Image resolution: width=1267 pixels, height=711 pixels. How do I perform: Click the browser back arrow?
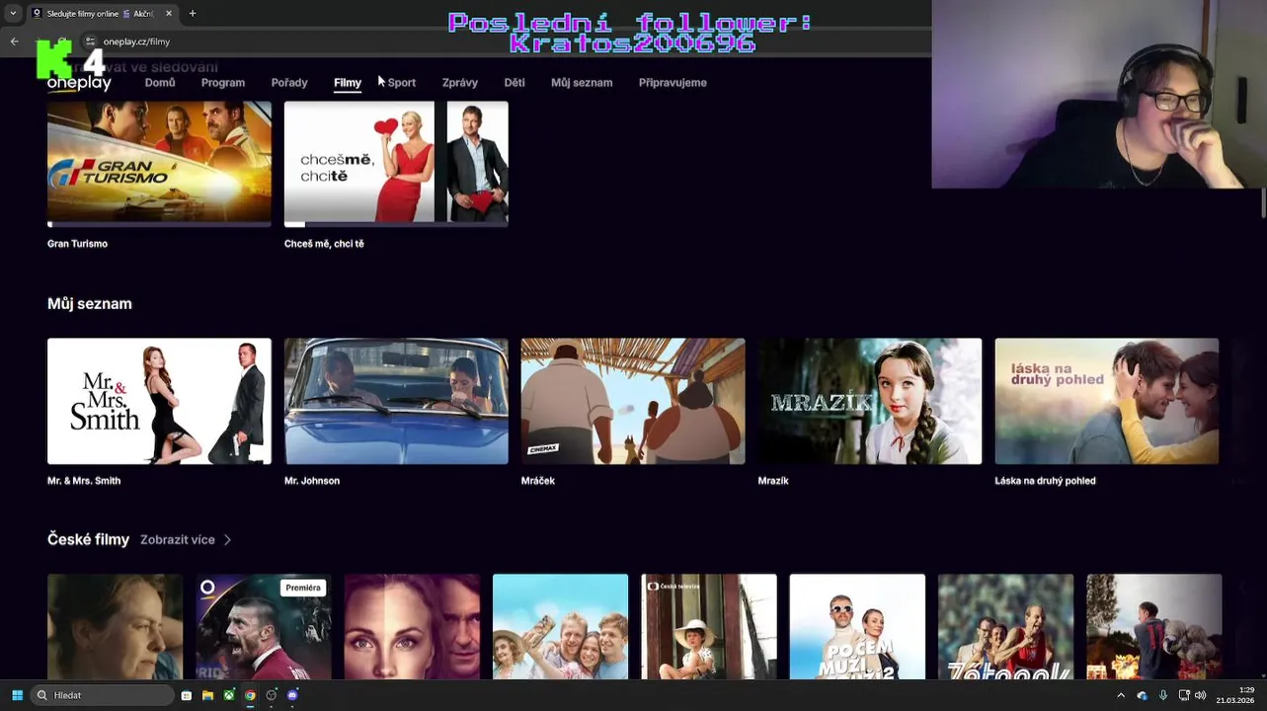[14, 41]
